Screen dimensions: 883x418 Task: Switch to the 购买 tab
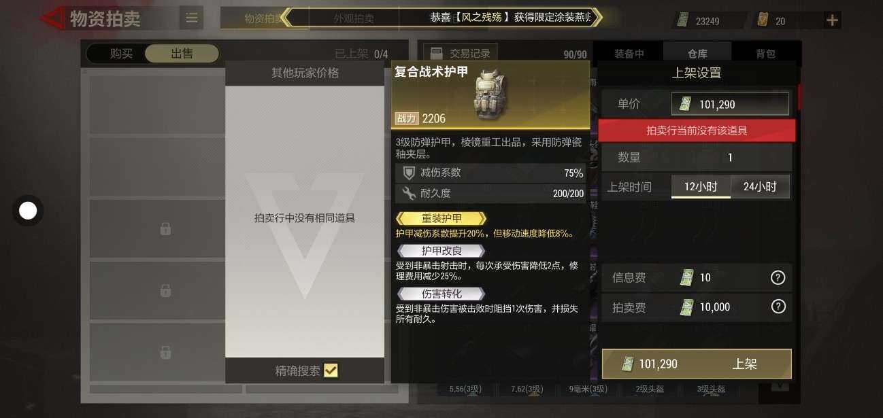(122, 54)
